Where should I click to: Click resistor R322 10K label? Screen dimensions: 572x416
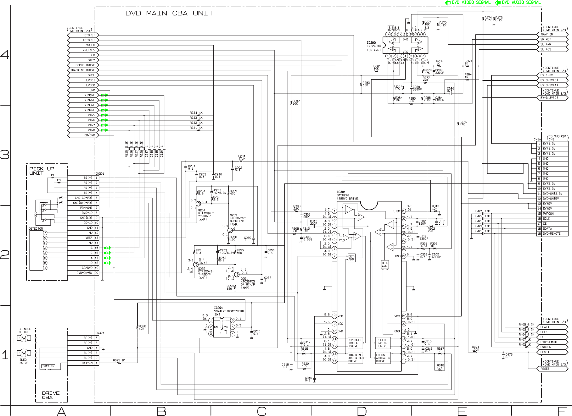click(142, 327)
